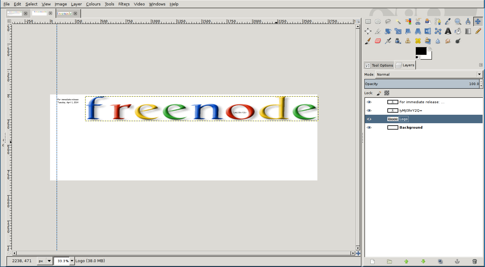The height and width of the screenshot is (267, 485).
Task: Open the Colours menu
Action: [93, 4]
